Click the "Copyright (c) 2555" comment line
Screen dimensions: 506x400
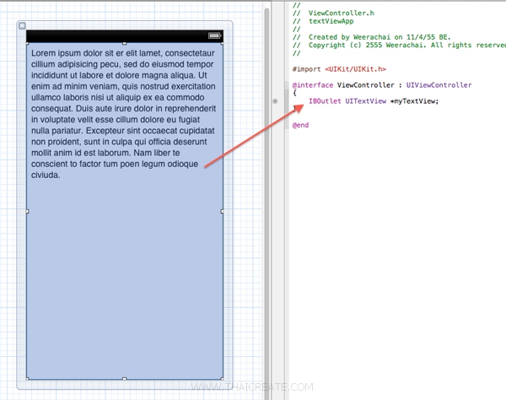click(x=399, y=46)
